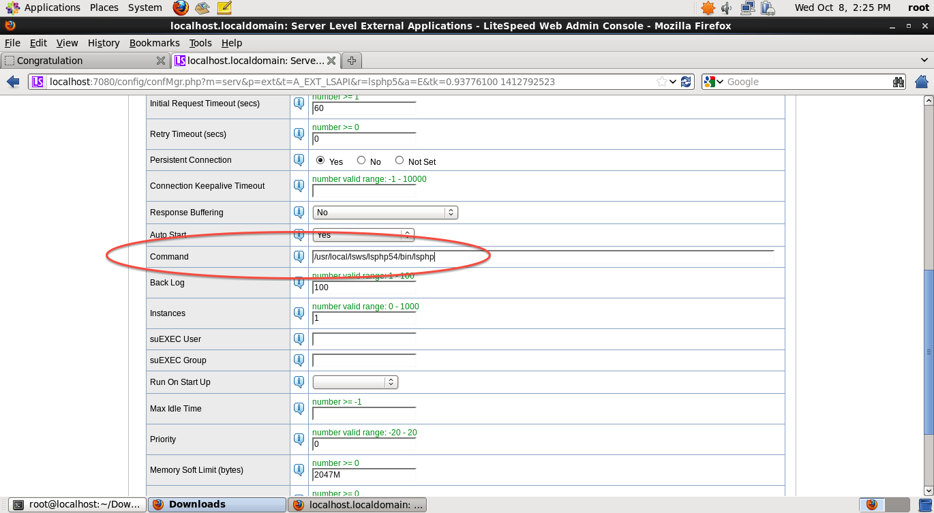
Task: Click the info icon for Memory Soft Limit
Action: click(x=299, y=470)
